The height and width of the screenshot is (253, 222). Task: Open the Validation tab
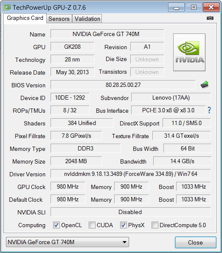(x=87, y=19)
